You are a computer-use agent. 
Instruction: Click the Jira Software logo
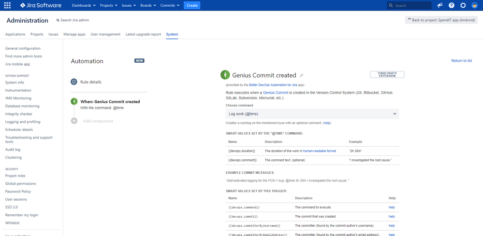coord(41,5)
